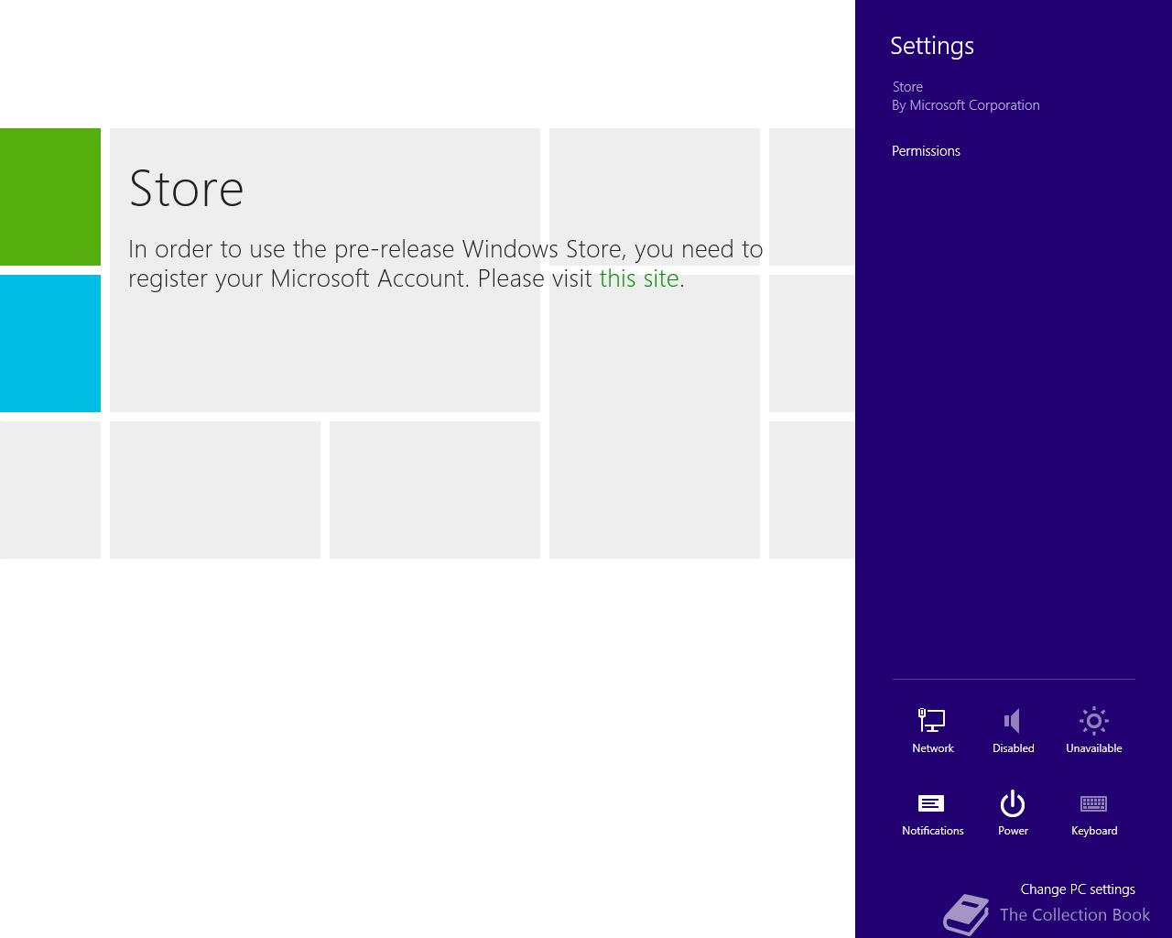Click Change PC settings link
The image size is (1172, 938).
pyautogui.click(x=1078, y=889)
